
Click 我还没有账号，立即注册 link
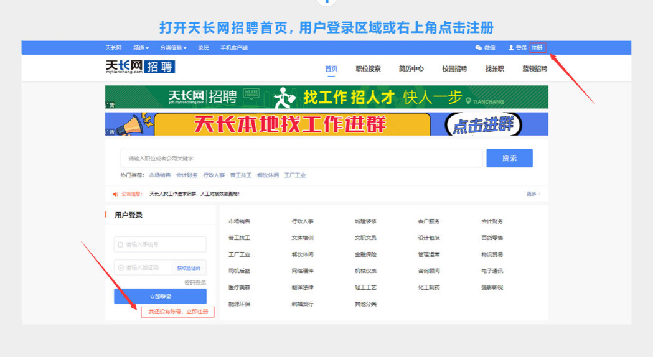(178, 312)
